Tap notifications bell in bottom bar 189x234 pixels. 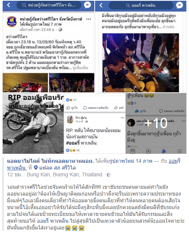[164, 151]
